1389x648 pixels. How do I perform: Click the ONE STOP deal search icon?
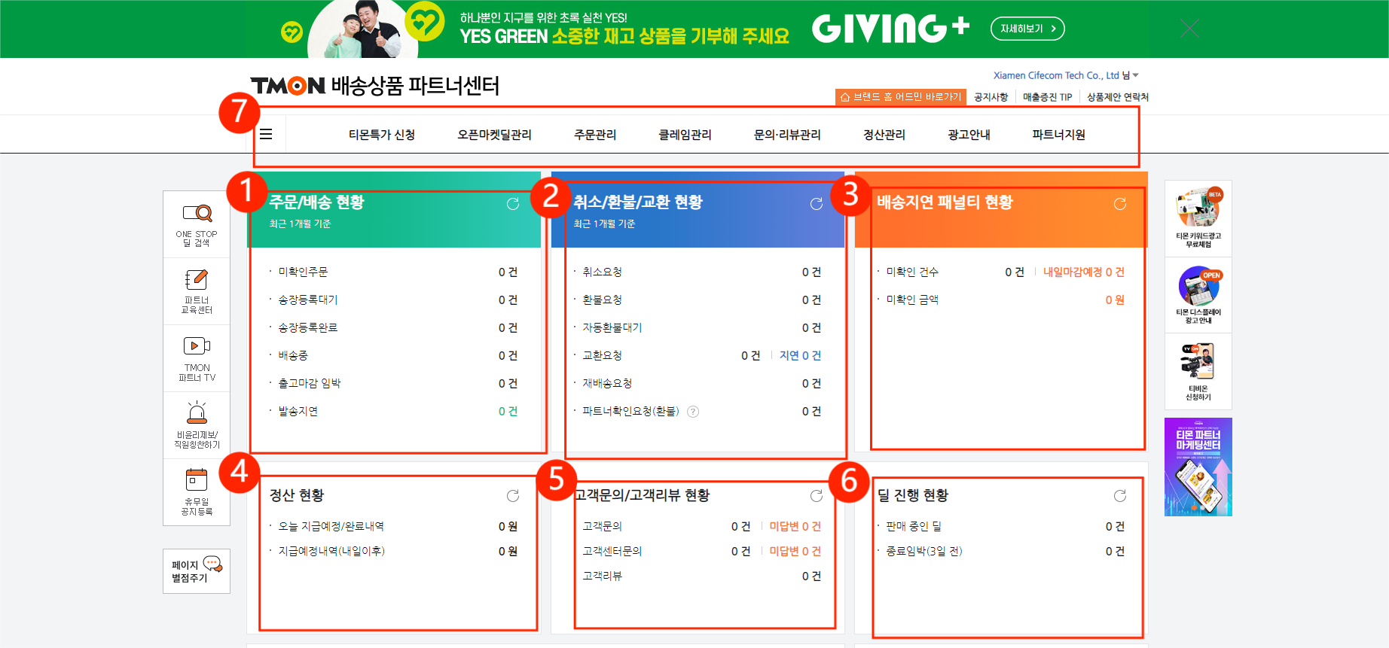click(197, 214)
